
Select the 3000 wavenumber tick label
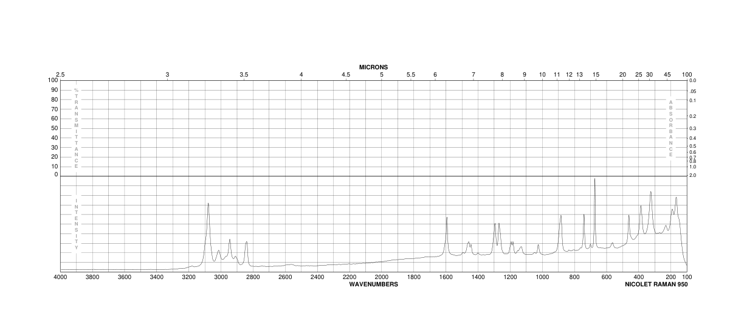221,277
